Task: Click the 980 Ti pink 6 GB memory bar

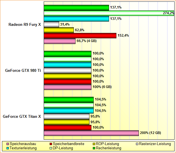Action: (x=68, y=87)
